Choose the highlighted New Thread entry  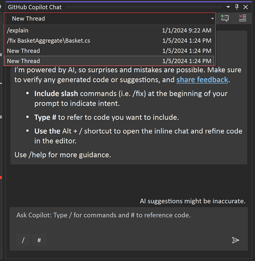109,61
